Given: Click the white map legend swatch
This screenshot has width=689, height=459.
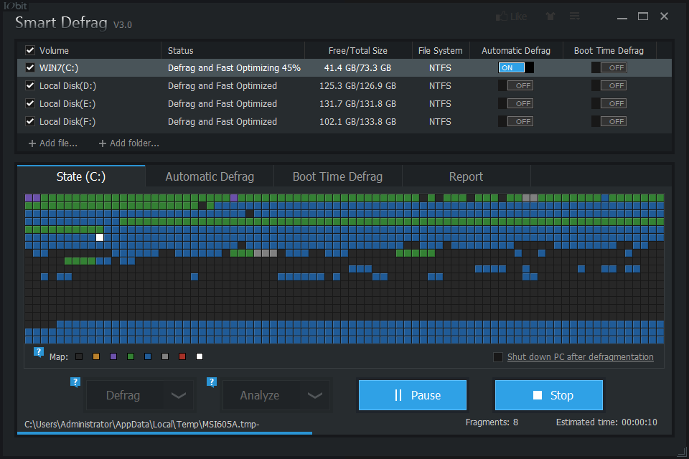Looking at the screenshot, I should (200, 356).
